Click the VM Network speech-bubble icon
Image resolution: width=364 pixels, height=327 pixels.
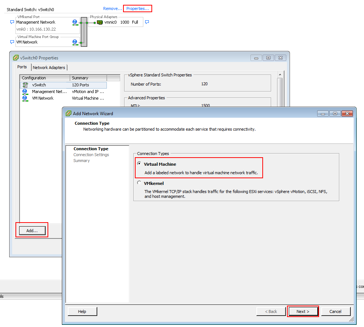[12, 42]
